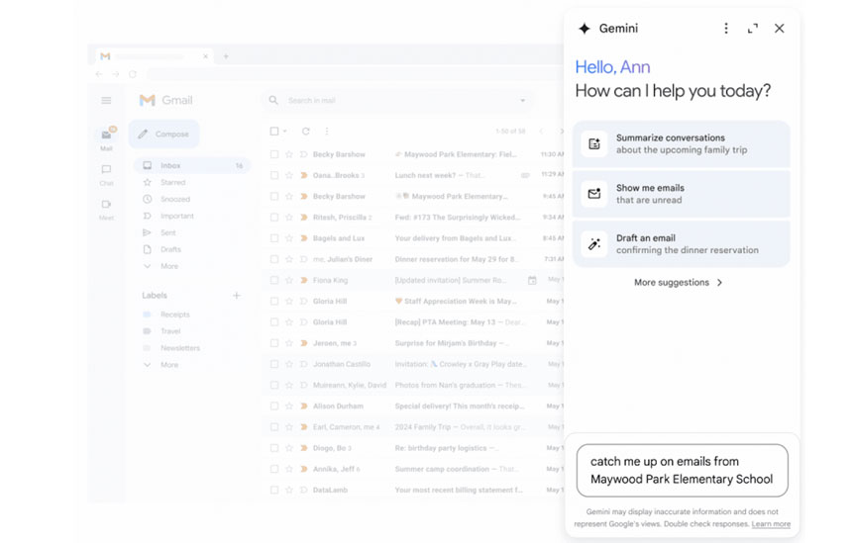Create a new label with plus icon
Image resolution: width=852 pixels, height=543 pixels.
click(237, 295)
